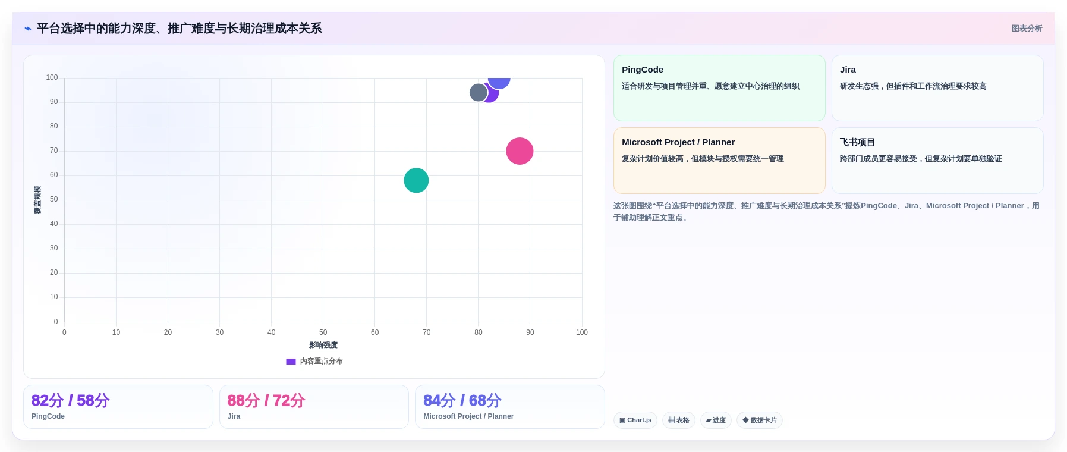The width and height of the screenshot is (1067, 452).
Task: Open the Jira description card
Action: 937,88
